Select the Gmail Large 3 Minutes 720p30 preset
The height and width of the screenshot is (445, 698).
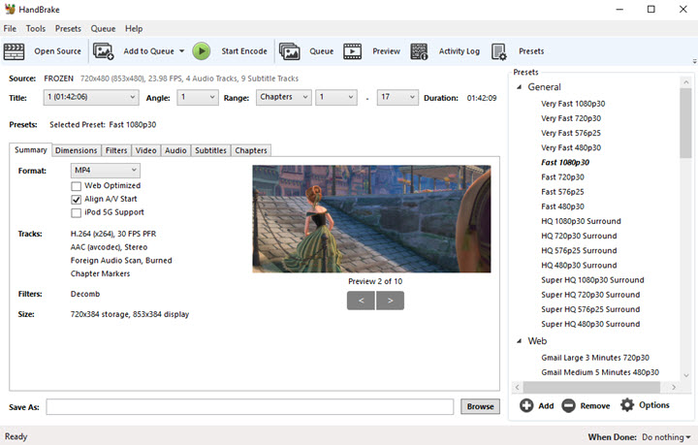(595, 358)
